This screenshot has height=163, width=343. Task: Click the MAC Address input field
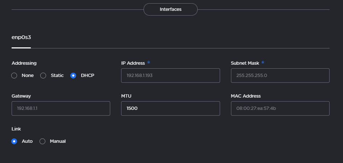(x=280, y=108)
